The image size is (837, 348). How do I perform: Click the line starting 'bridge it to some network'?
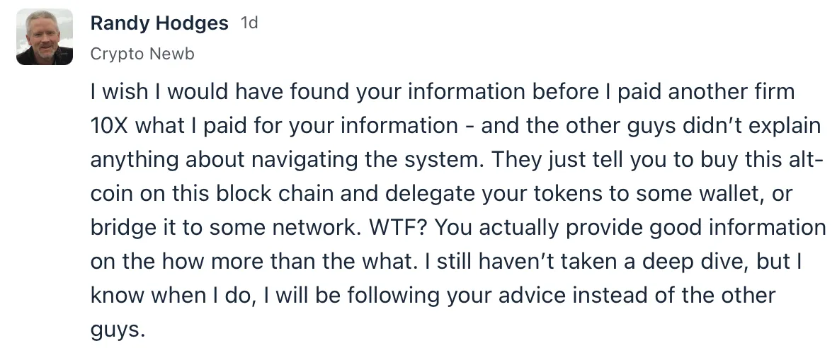pos(458,228)
